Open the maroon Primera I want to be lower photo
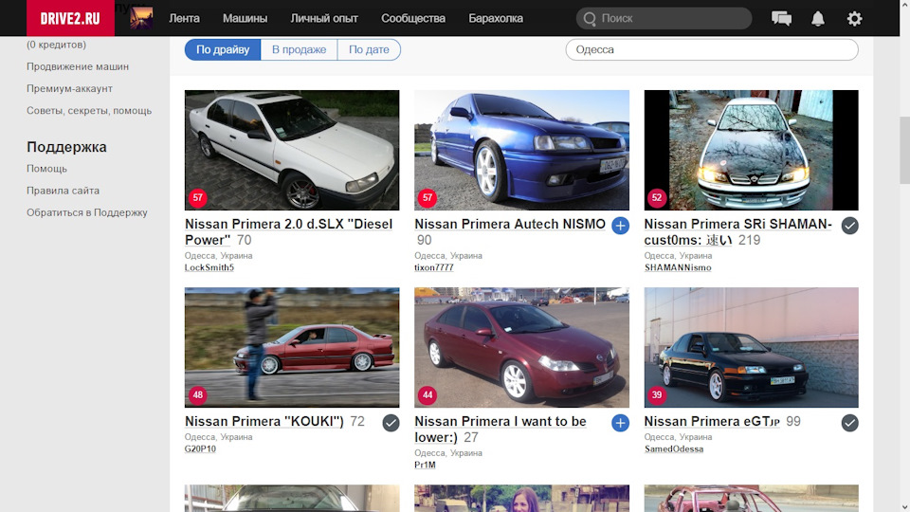 pyautogui.click(x=521, y=347)
